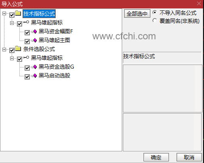This screenshot has height=163, width=204.
Task: Uncheck the 黑马资金幅图F checkbox
Action: [27, 33]
